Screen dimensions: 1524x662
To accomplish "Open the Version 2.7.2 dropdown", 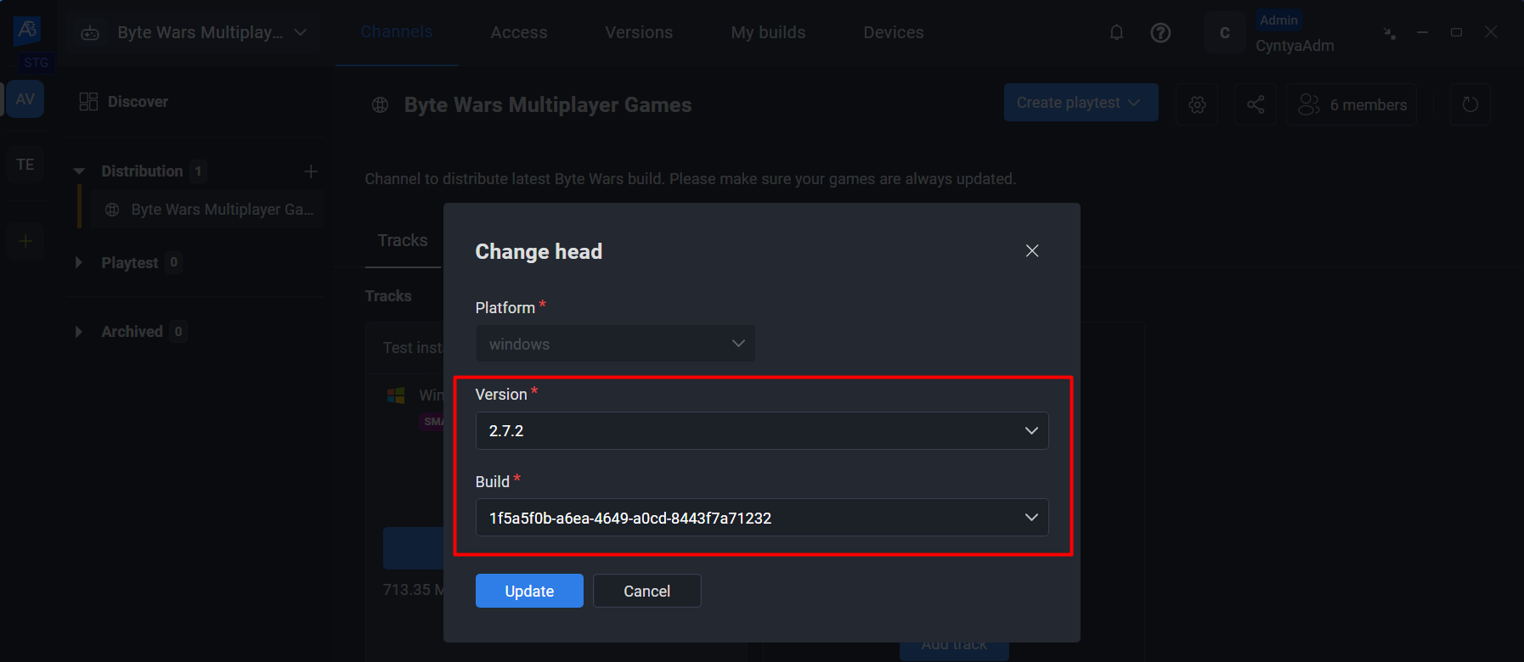I will 762,430.
